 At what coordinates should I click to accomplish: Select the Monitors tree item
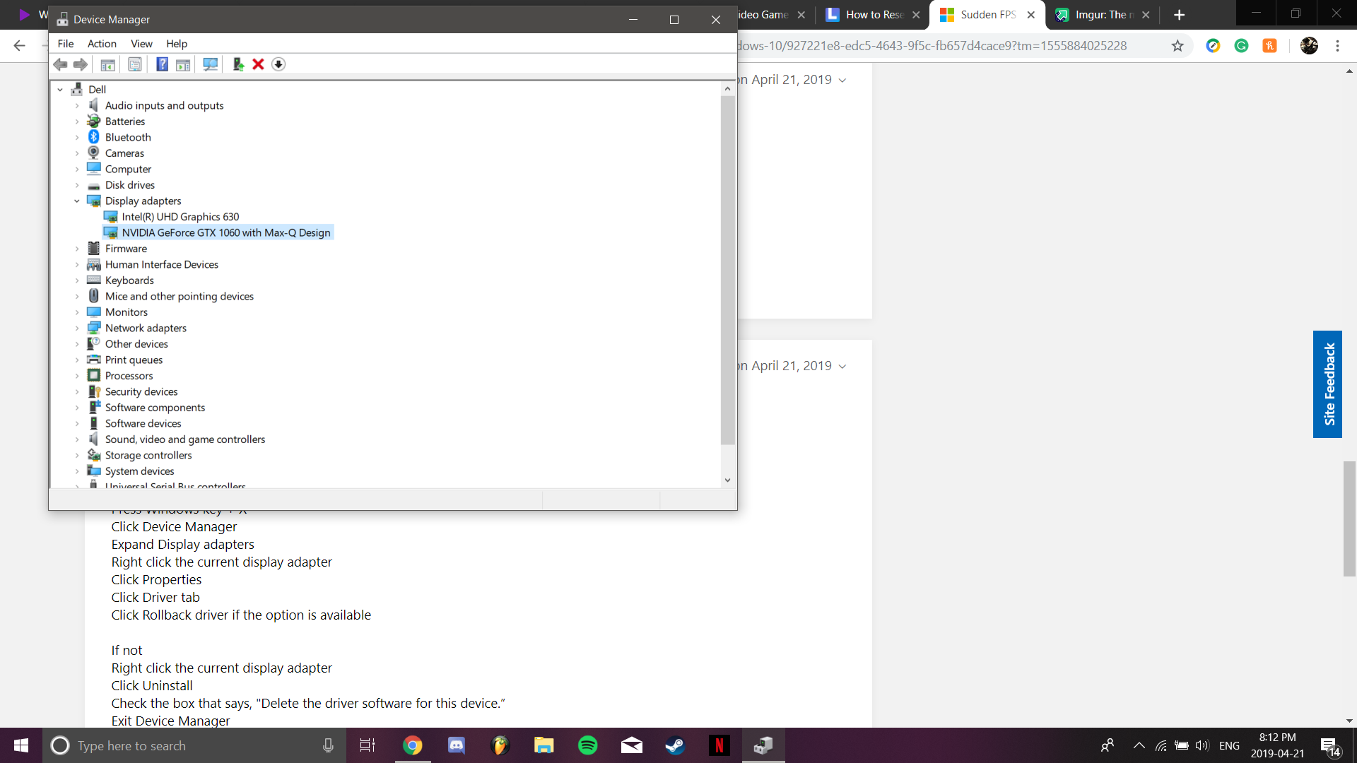[127, 312]
